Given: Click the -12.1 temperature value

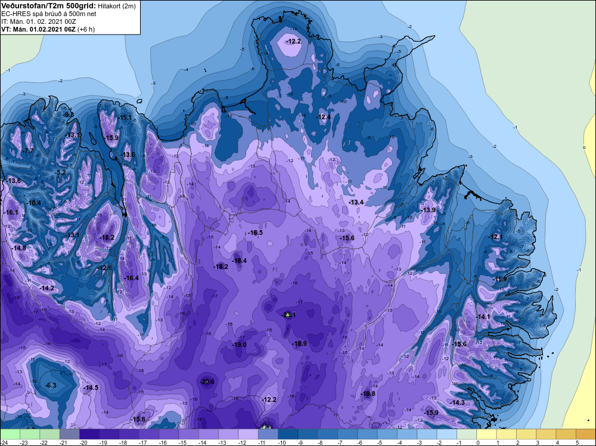Looking at the screenshot, I should pos(495,237).
